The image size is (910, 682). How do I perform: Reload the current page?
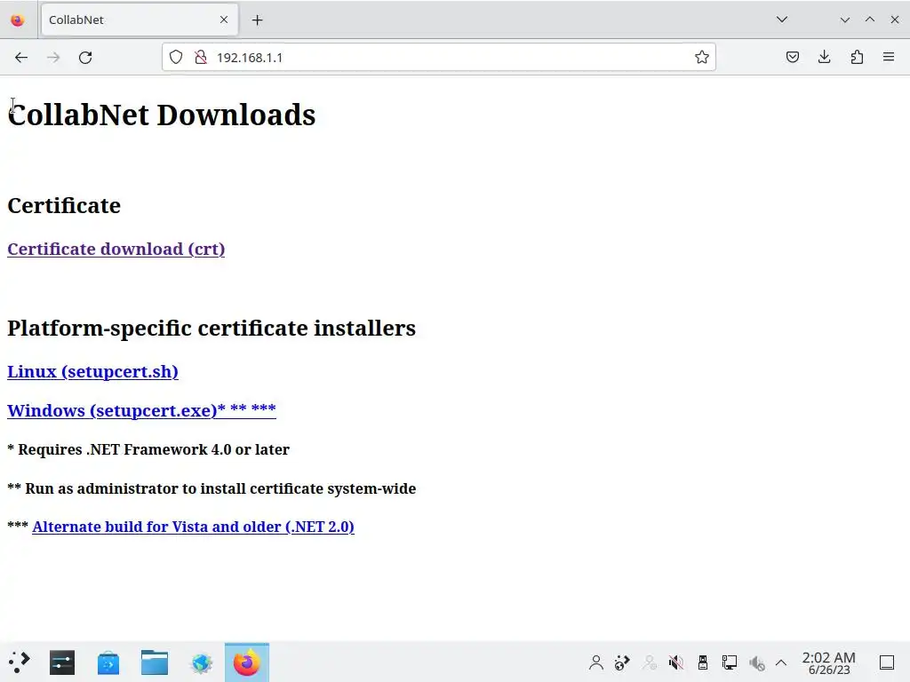pos(85,58)
